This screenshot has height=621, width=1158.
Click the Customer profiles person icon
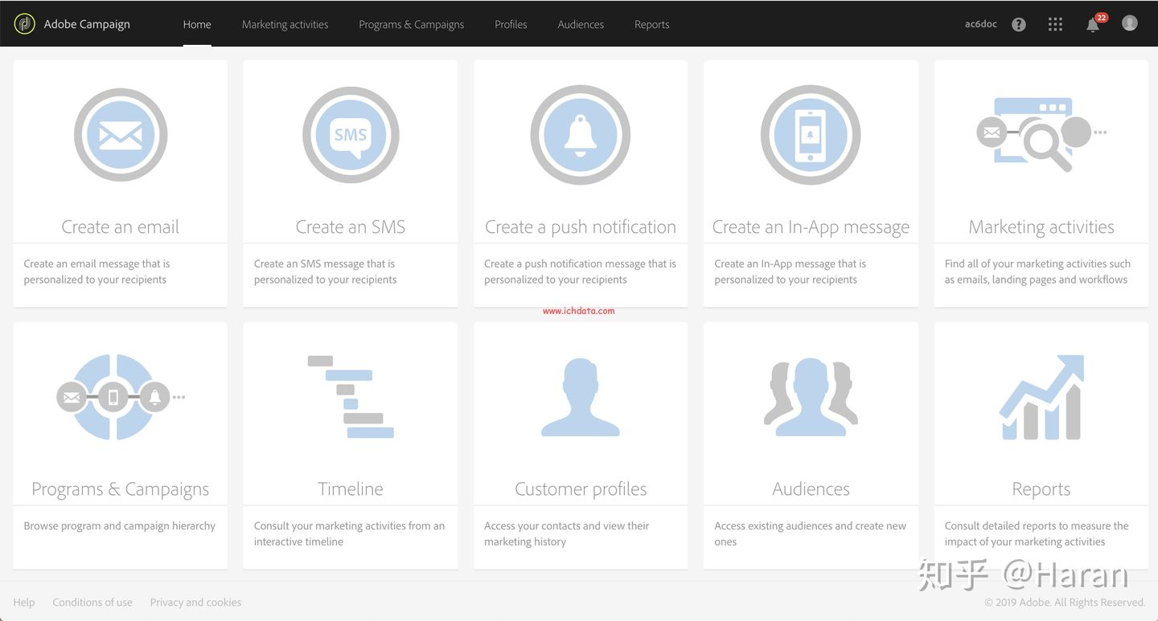click(x=580, y=397)
